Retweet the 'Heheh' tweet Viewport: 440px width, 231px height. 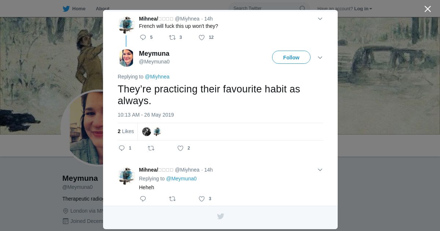pos(172,199)
